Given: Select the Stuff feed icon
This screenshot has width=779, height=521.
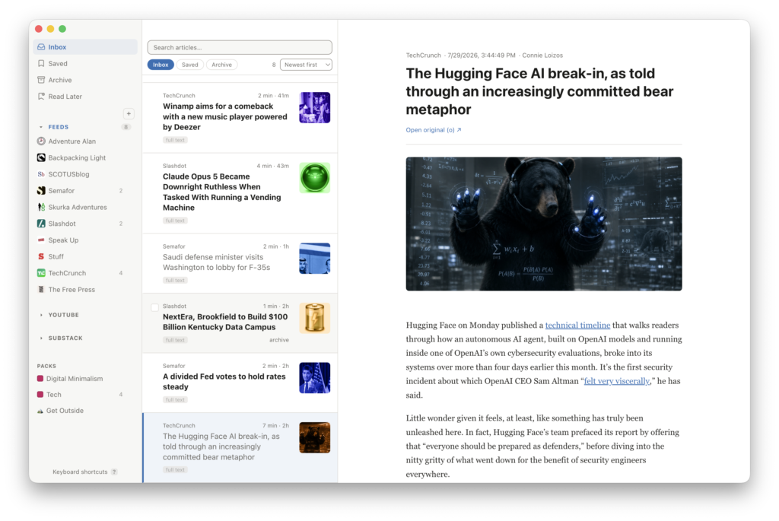Looking at the screenshot, I should (x=41, y=256).
